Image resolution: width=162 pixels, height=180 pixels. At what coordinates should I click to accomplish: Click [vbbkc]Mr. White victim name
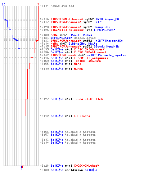83,44
